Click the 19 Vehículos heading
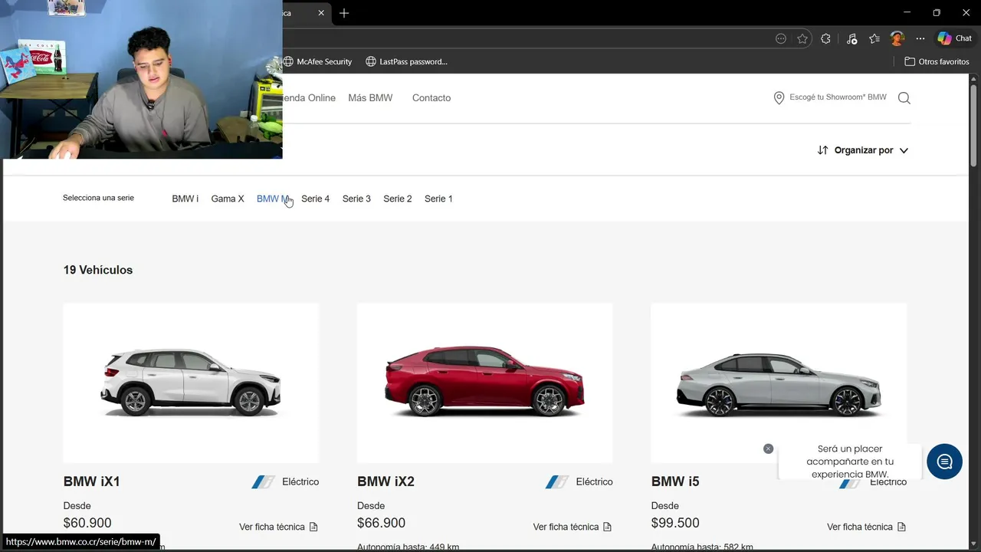 (98, 270)
